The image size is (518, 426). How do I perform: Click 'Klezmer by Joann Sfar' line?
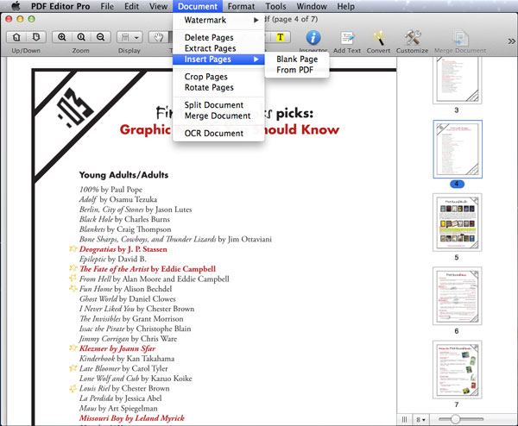pos(117,348)
